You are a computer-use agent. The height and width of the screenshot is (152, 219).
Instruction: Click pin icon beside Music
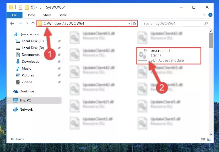point(59,68)
